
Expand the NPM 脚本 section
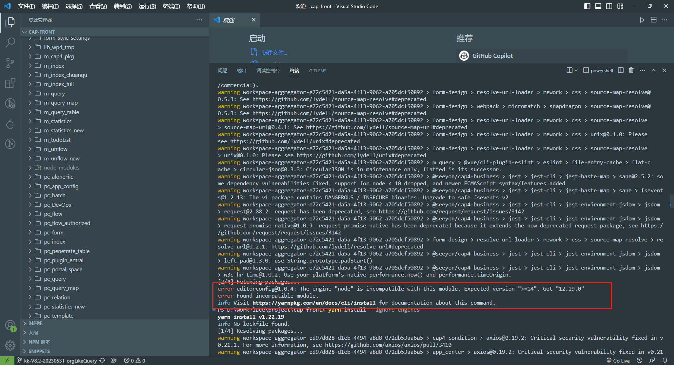(x=39, y=342)
